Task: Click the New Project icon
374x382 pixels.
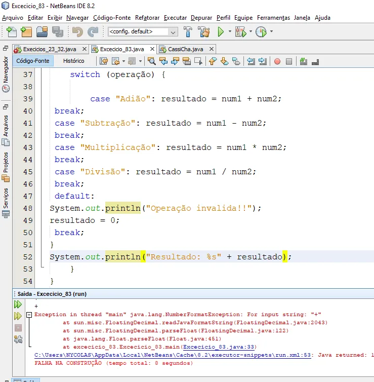Action: coord(26,32)
